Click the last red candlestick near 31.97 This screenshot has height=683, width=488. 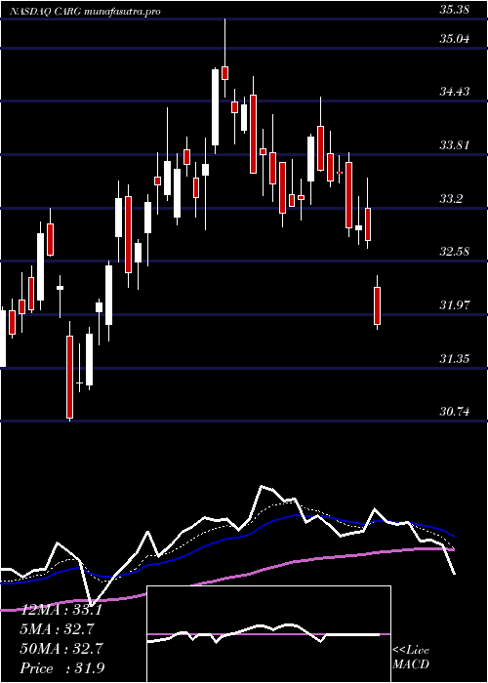[x=378, y=305]
